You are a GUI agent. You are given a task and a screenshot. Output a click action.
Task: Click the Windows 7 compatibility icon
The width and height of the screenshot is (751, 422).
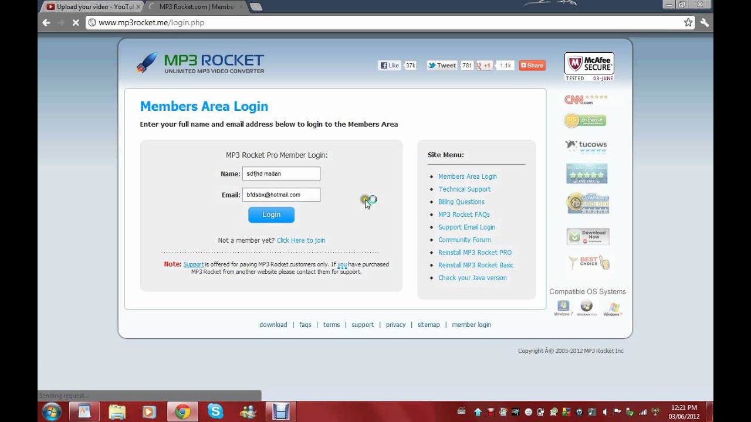[x=563, y=308]
